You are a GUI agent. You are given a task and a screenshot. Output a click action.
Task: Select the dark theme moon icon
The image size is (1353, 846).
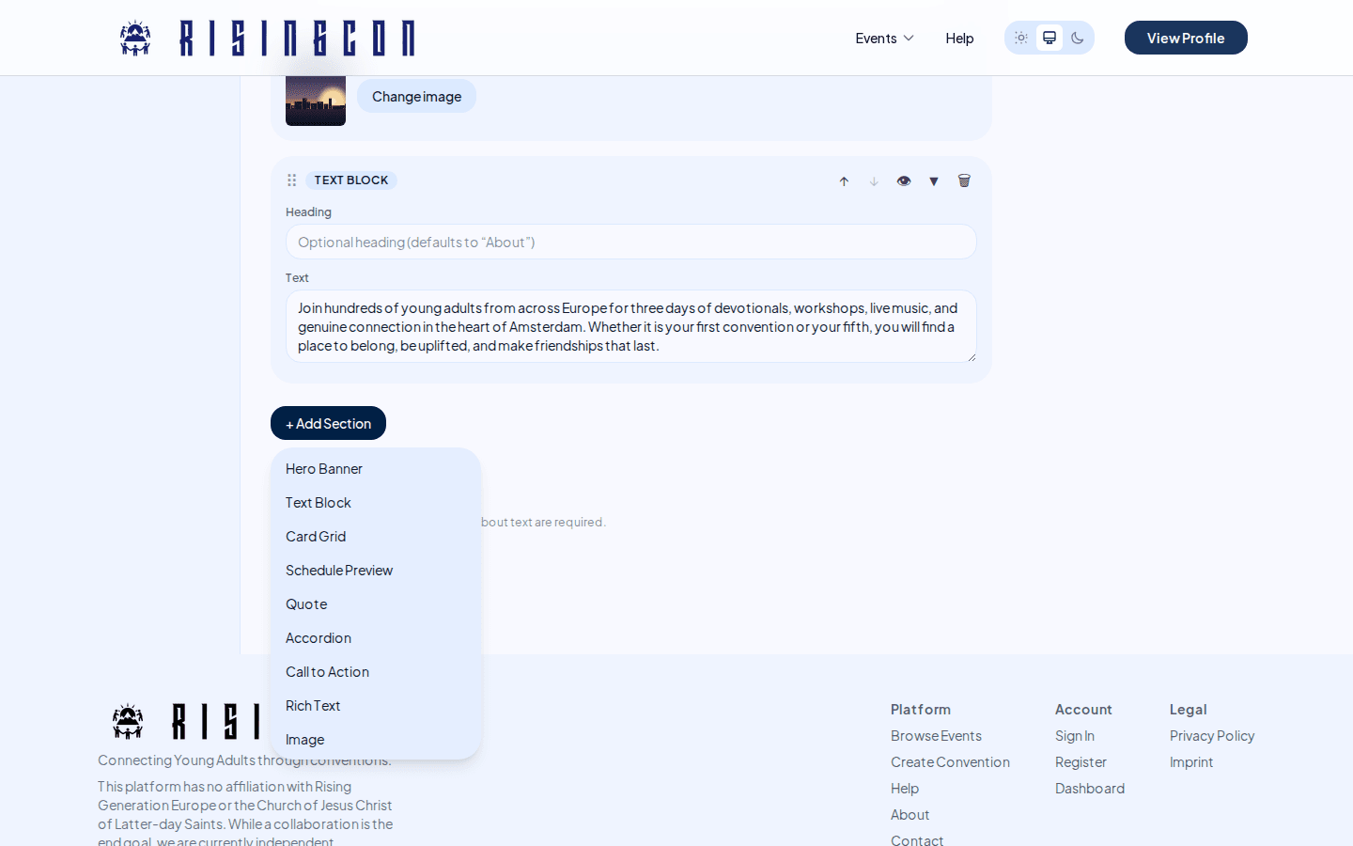pos(1078,38)
